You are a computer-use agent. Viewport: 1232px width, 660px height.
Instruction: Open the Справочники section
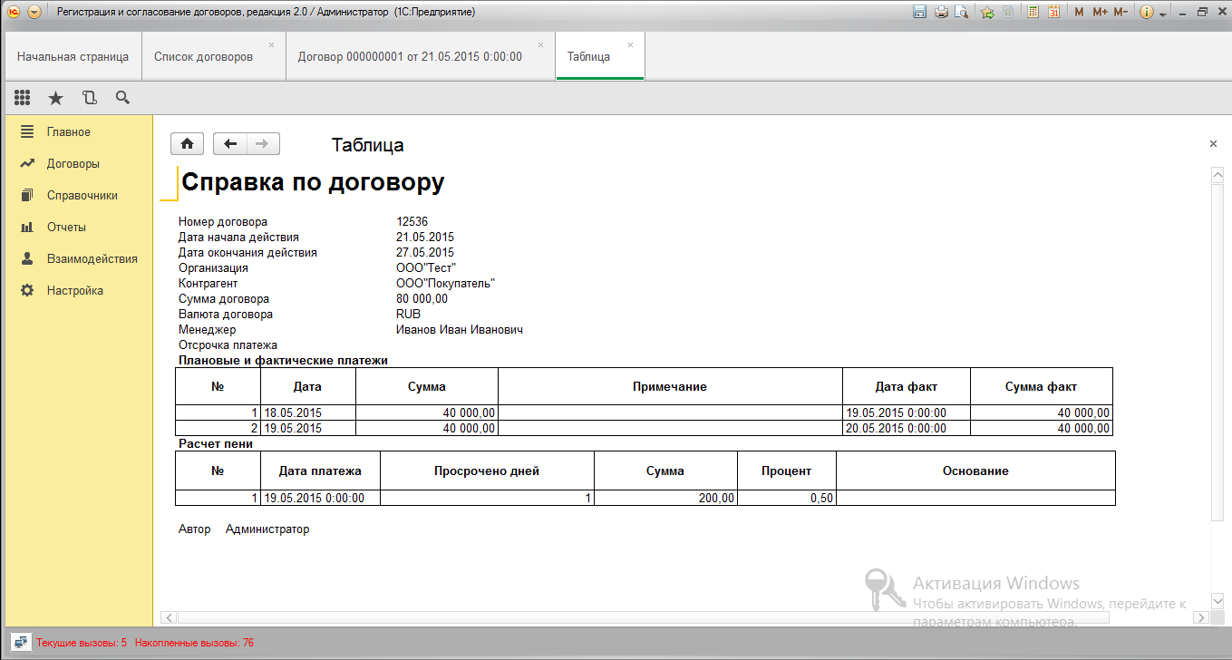(79, 196)
